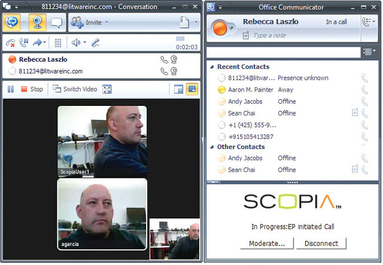Toggle the webcam video button

pyautogui.click(x=37, y=22)
